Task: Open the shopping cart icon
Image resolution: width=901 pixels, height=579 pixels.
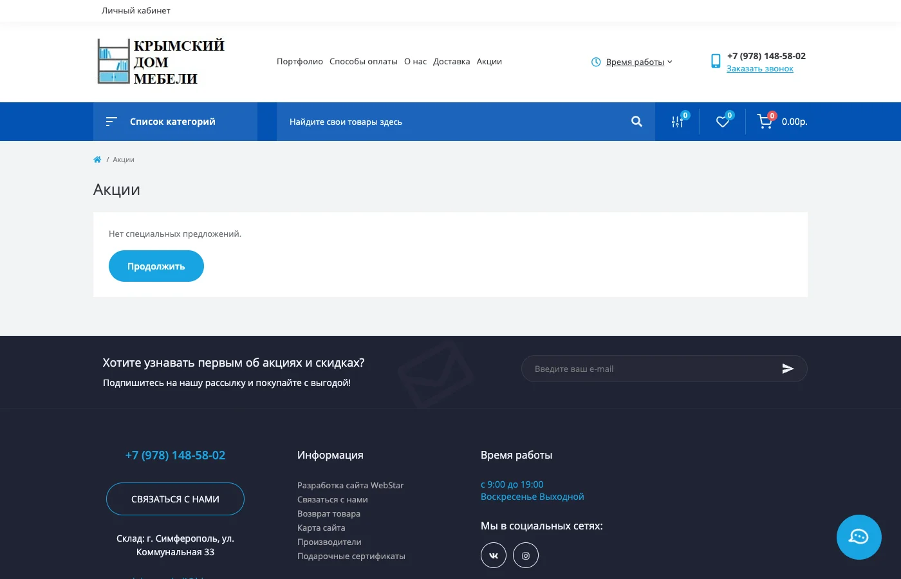Action: click(x=765, y=122)
